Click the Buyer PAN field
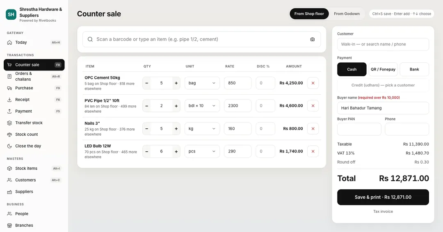Viewport: 443px width, 232px height. pos(359,129)
